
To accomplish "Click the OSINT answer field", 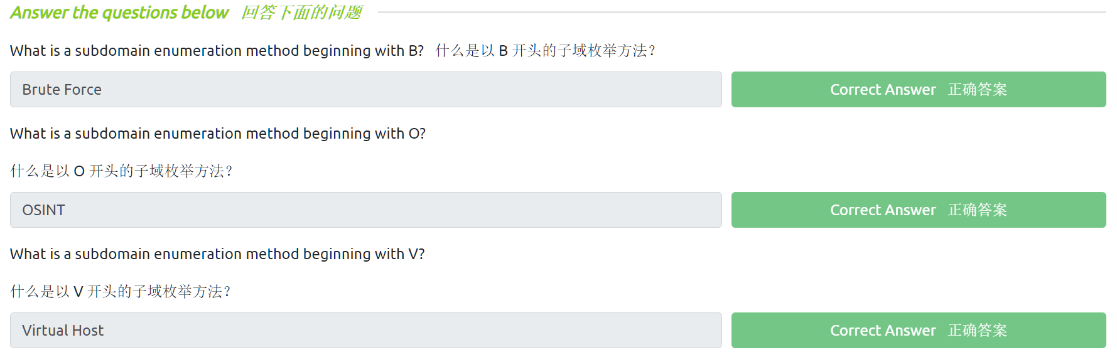I will [365, 210].
